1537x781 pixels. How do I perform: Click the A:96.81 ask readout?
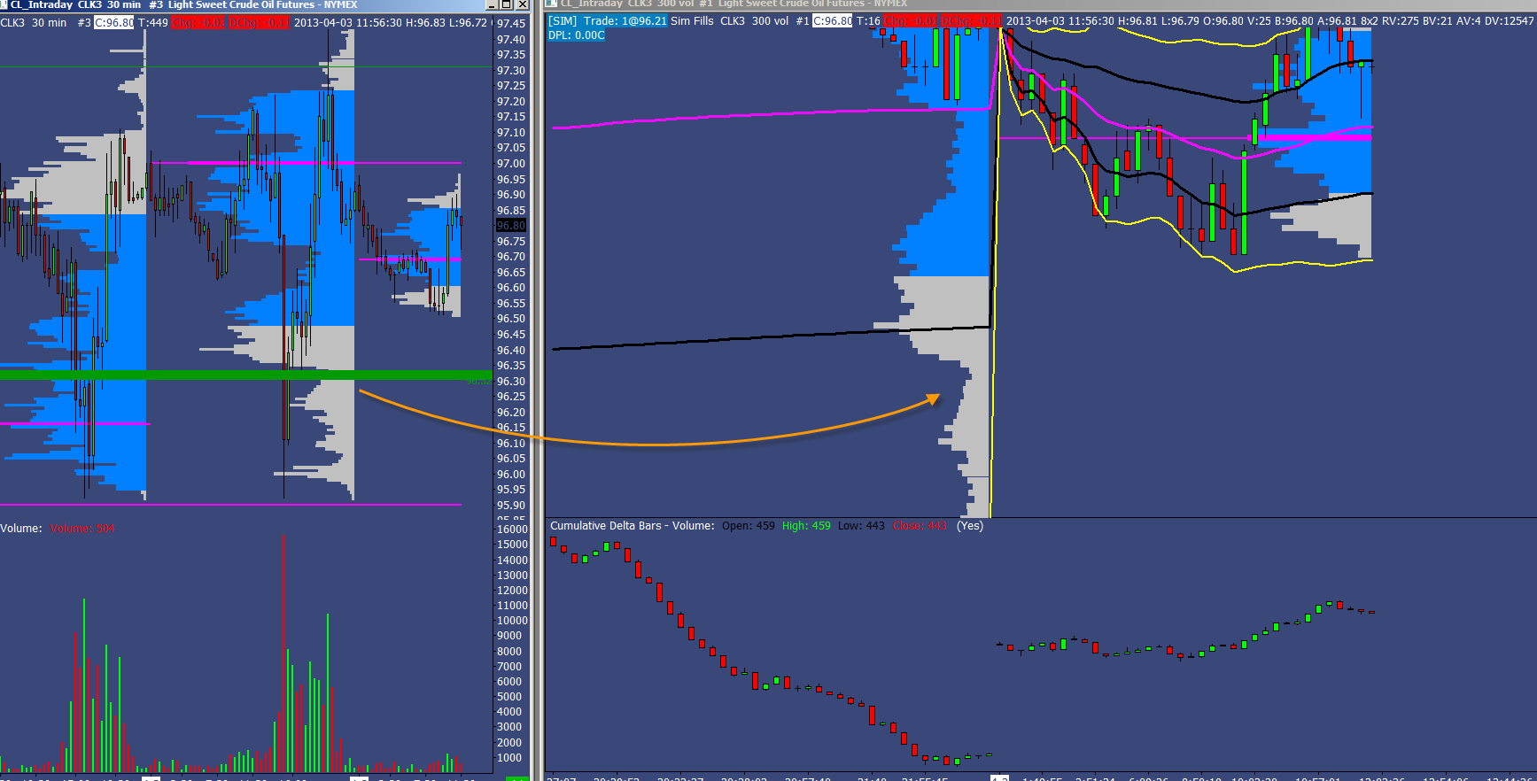(x=1338, y=21)
